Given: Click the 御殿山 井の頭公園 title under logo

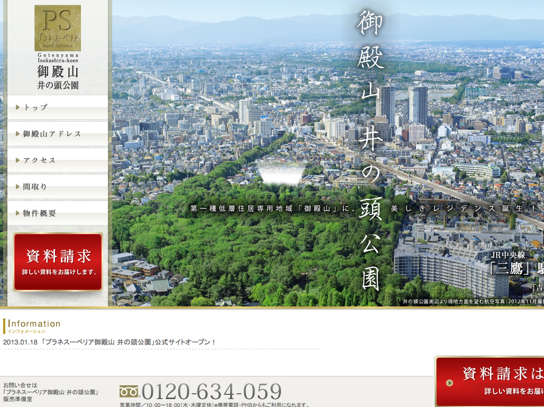Looking at the screenshot, I should pos(58,77).
